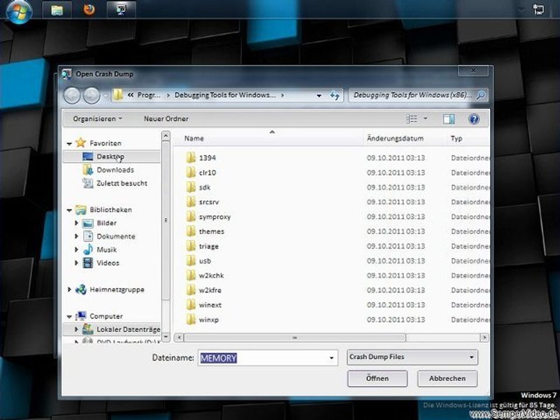Viewport: 560px width, 420px height.
Task: Go back with the round back arrow
Action: click(x=72, y=95)
